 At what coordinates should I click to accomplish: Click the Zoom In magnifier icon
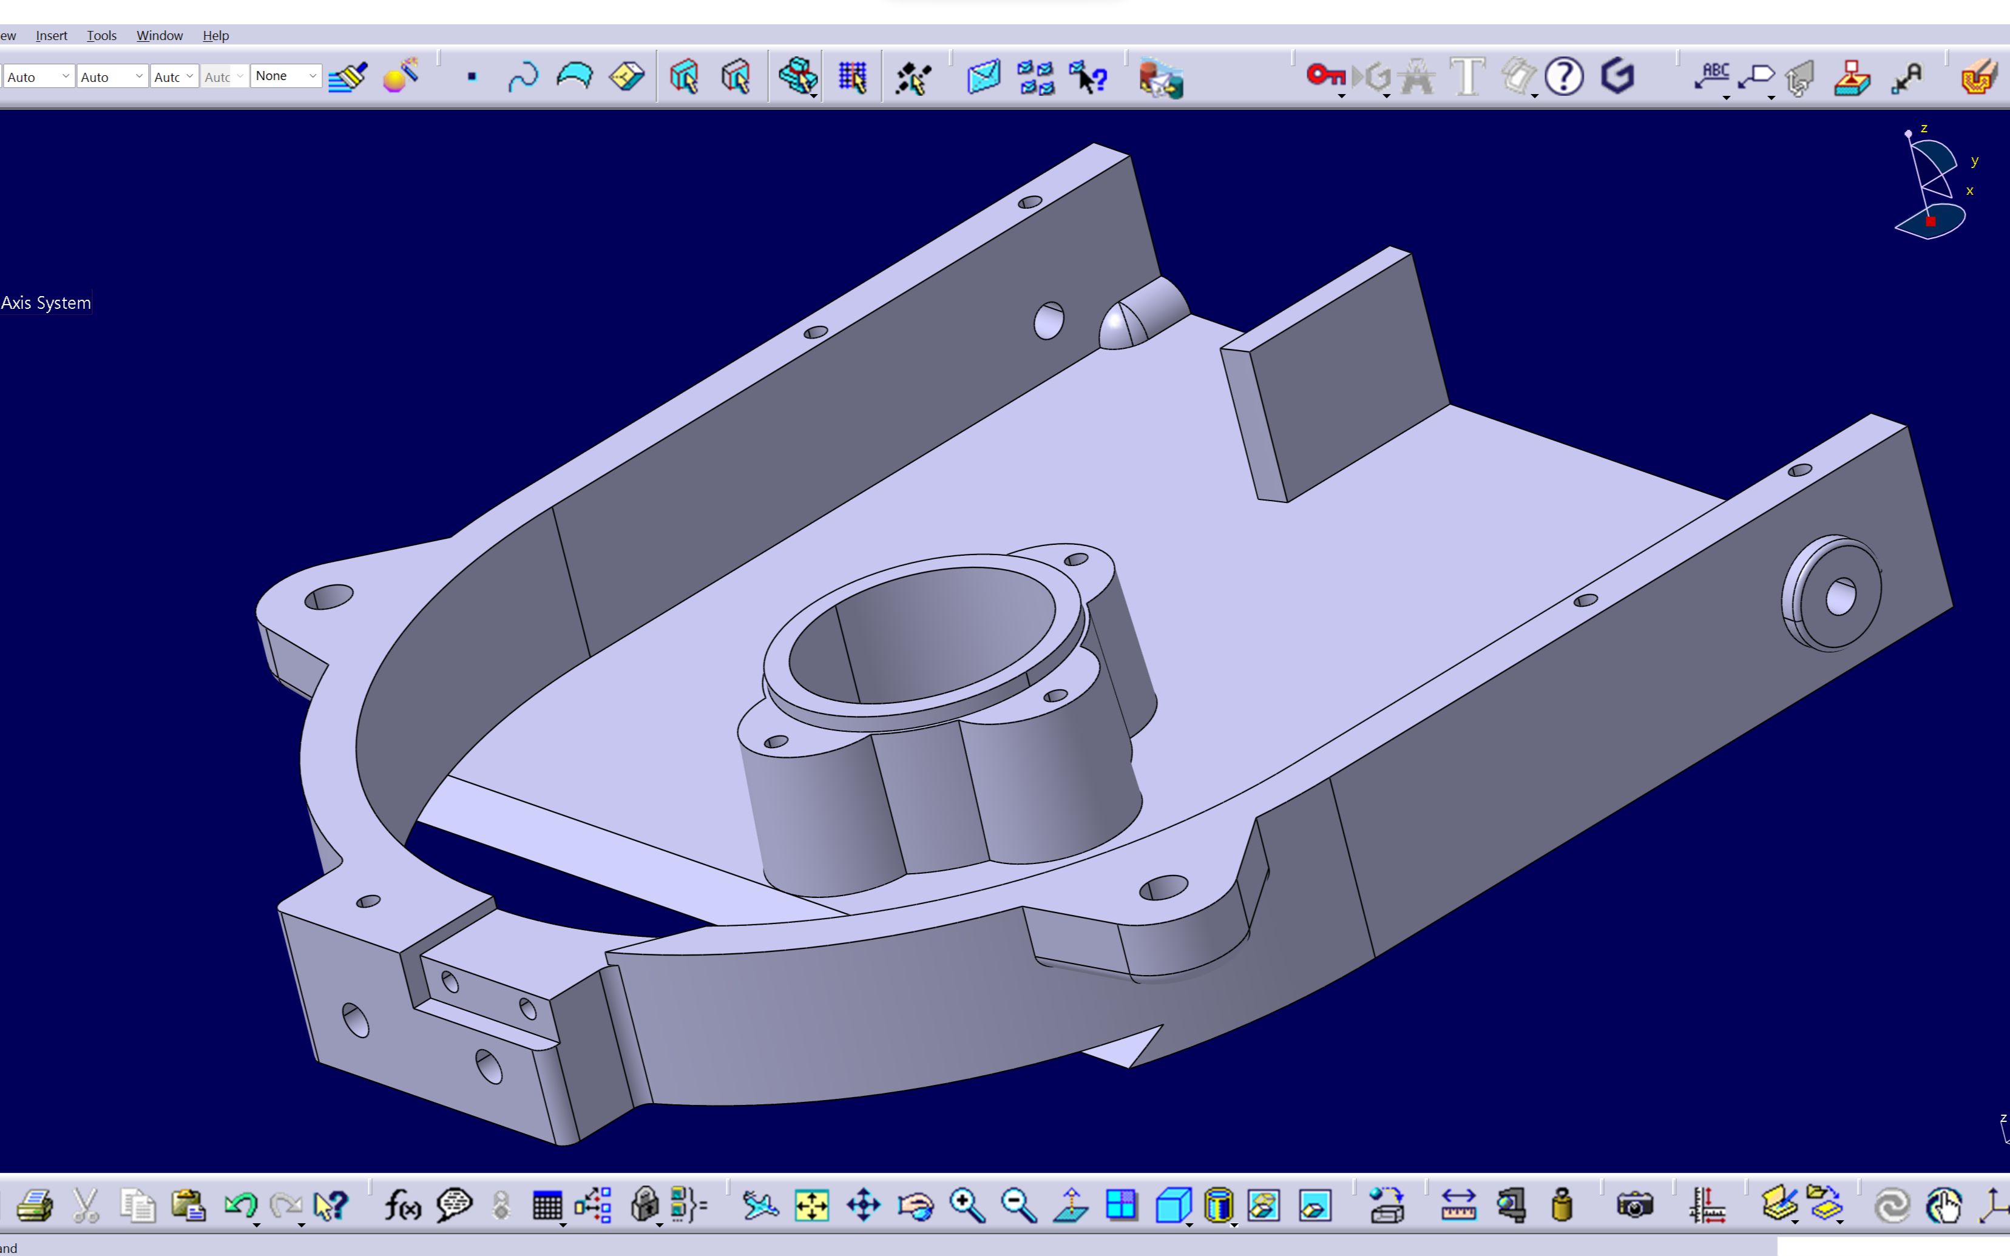coord(967,1204)
